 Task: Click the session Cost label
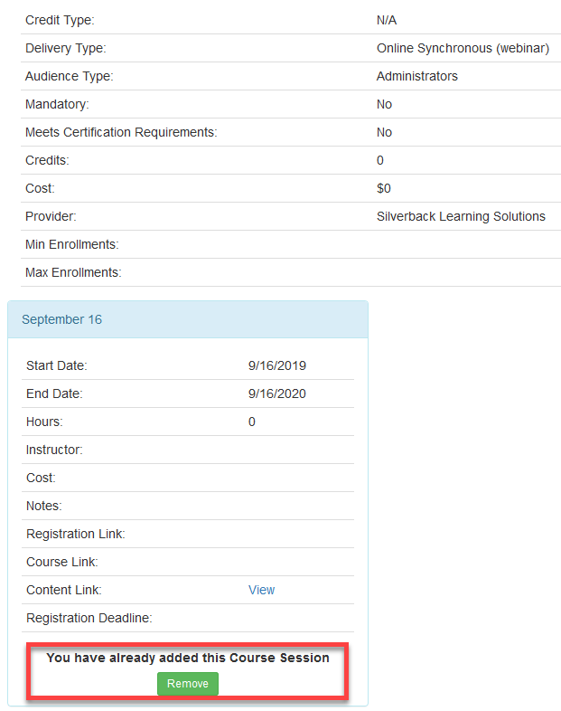41,478
